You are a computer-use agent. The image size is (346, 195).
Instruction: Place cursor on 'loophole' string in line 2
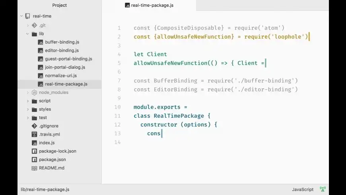(x=288, y=37)
